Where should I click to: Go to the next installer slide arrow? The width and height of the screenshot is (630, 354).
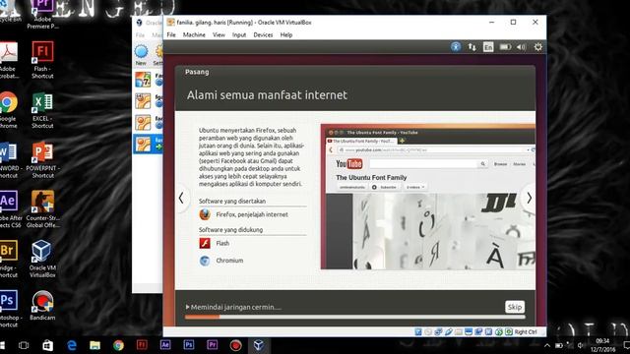point(529,198)
